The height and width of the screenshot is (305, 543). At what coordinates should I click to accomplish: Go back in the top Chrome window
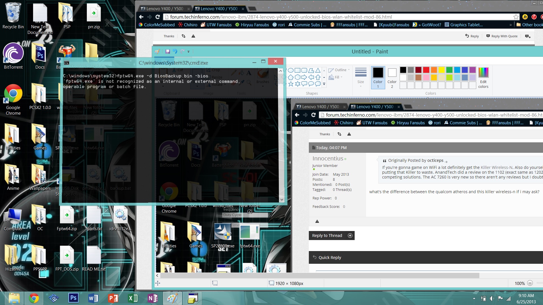coord(141,17)
